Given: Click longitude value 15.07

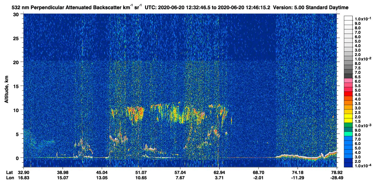Looking at the screenshot, I should (62, 178).
